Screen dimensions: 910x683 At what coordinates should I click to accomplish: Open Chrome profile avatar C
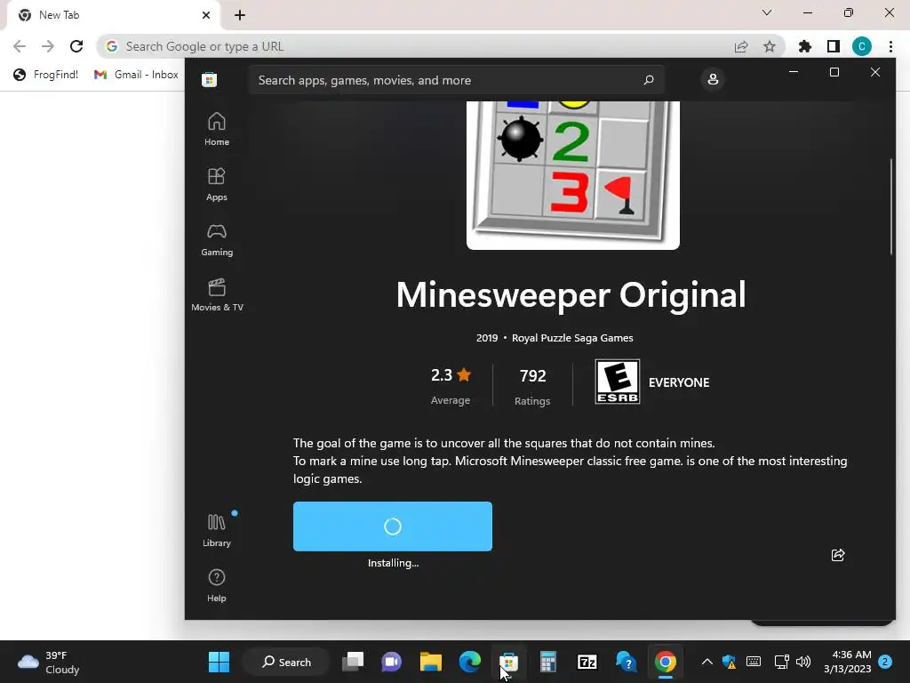(x=861, y=46)
